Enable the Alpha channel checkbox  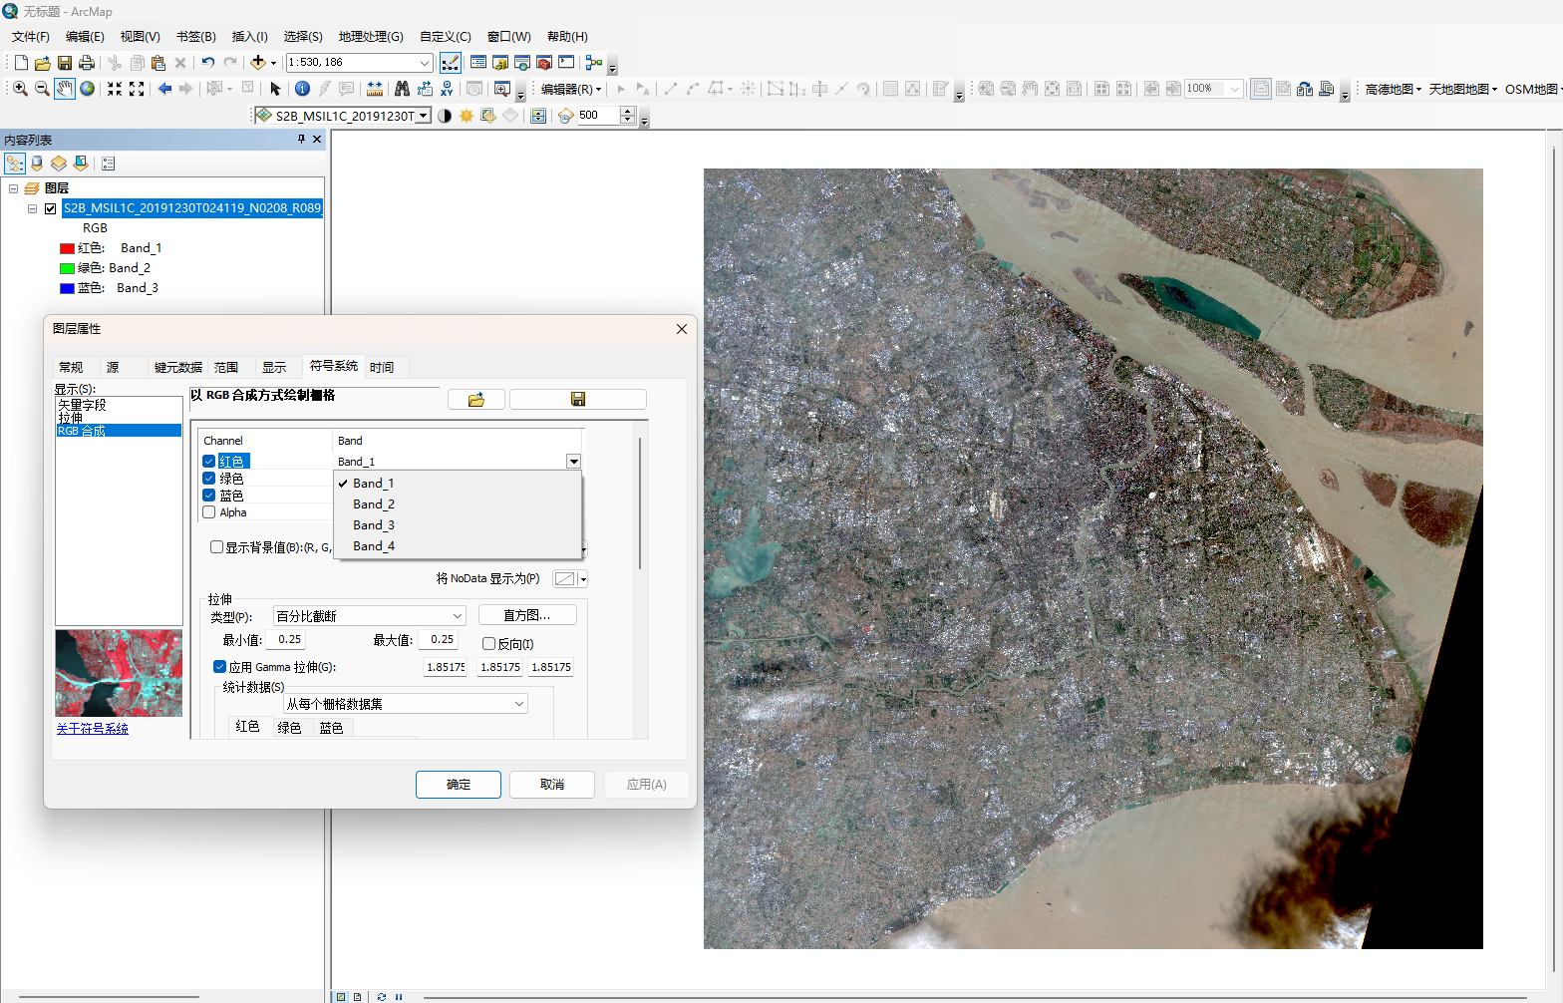point(209,512)
